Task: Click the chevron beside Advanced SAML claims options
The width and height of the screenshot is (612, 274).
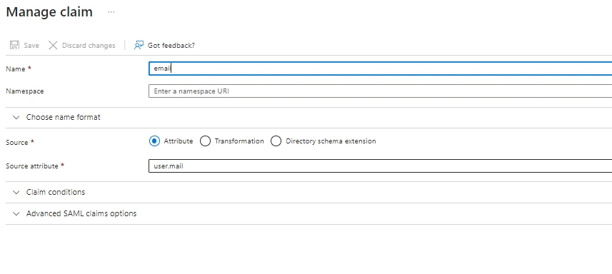Action: coord(16,213)
